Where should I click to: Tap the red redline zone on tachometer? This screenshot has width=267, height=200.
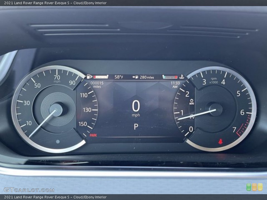click(x=244, y=125)
